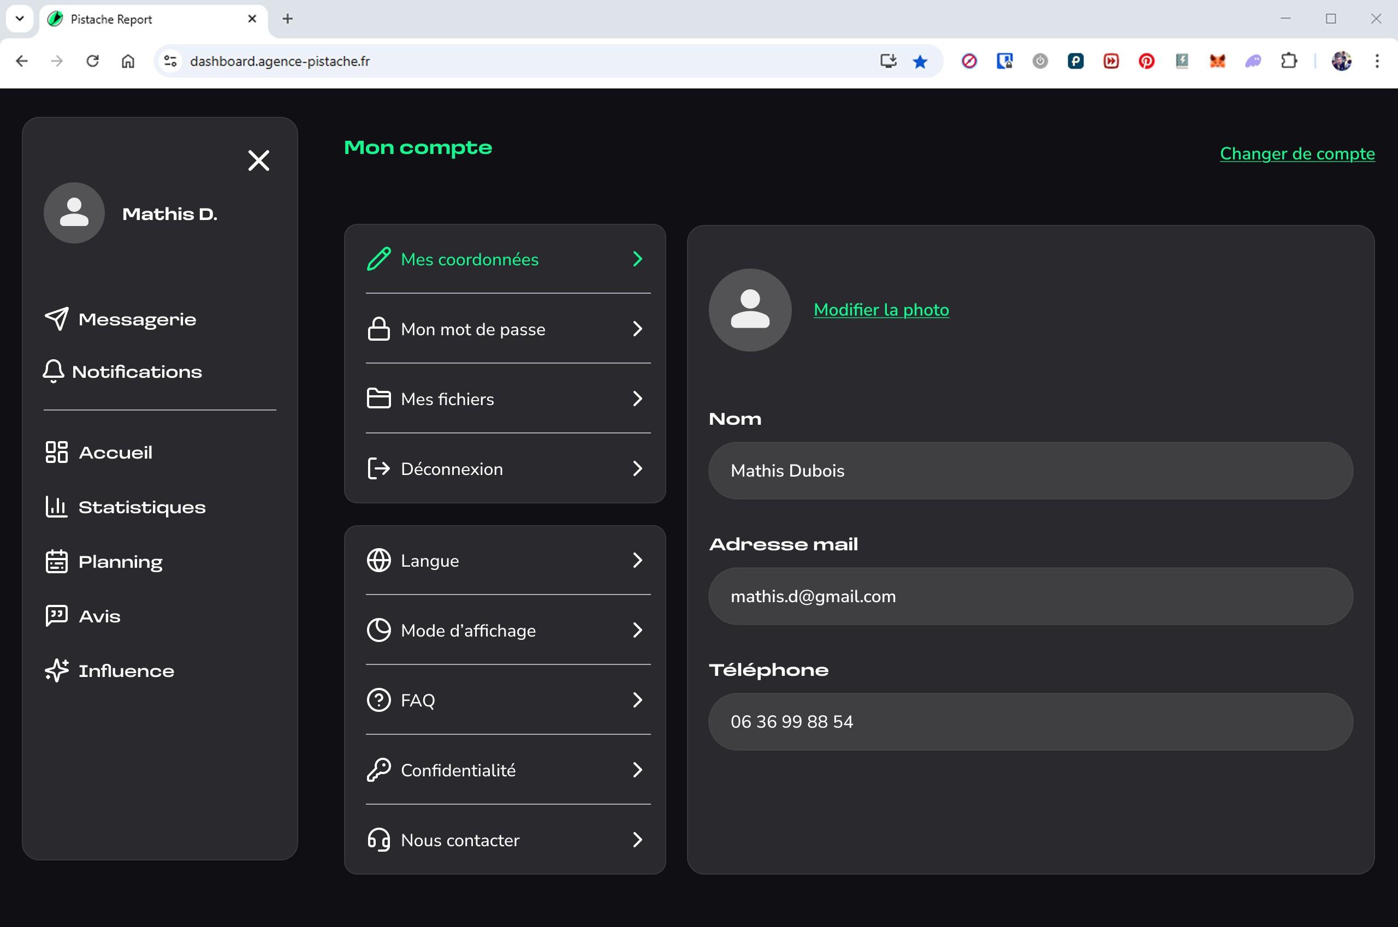1398x927 pixels.
Task: Click the Adresse mail input field
Action: (1030, 596)
